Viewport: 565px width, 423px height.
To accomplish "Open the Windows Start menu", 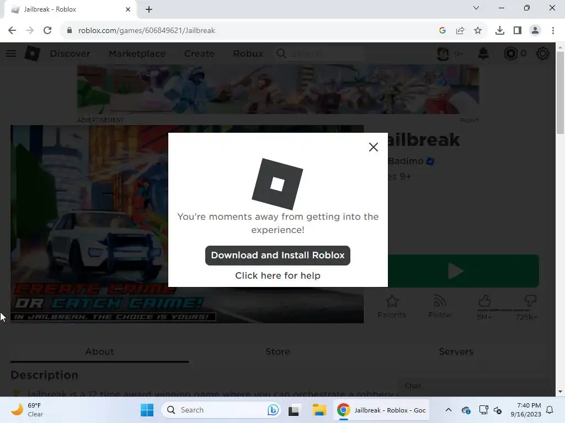I will pyautogui.click(x=147, y=410).
